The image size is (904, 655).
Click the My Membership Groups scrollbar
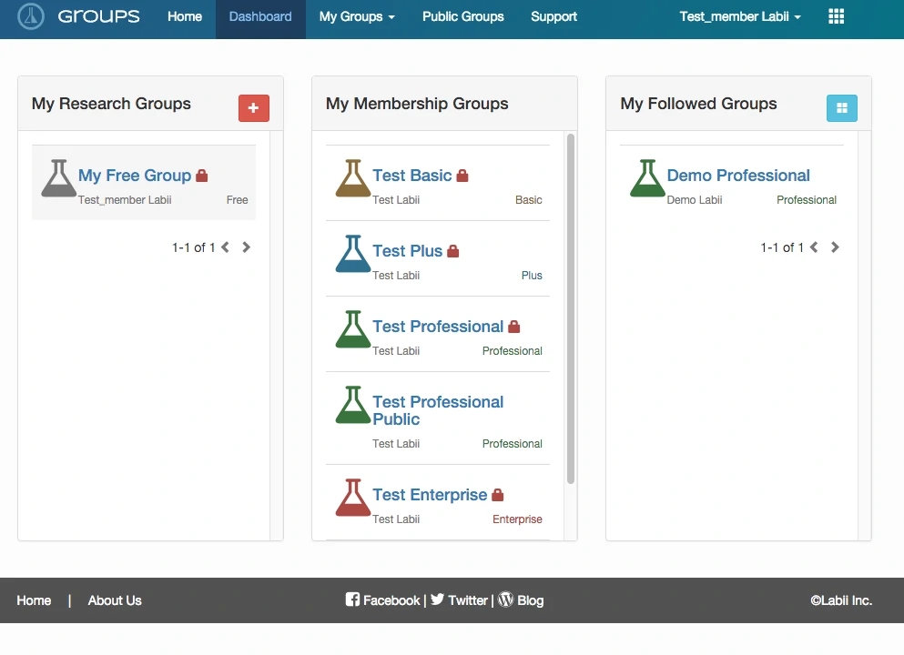click(571, 309)
